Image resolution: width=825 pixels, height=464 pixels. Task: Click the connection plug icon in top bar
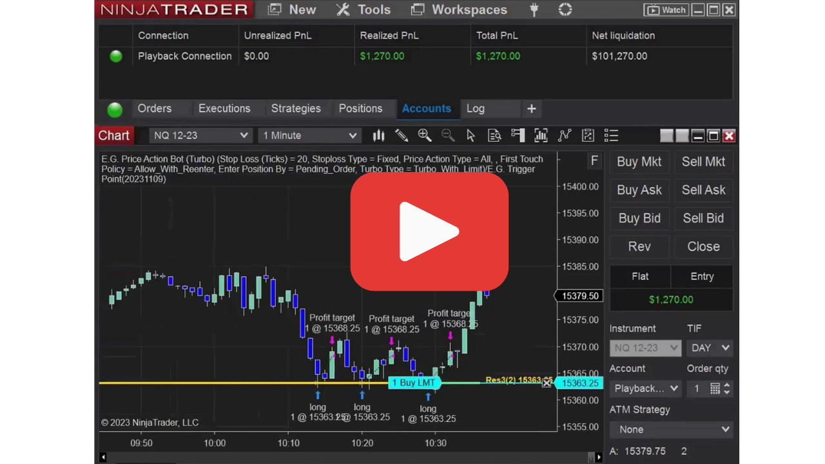(534, 10)
